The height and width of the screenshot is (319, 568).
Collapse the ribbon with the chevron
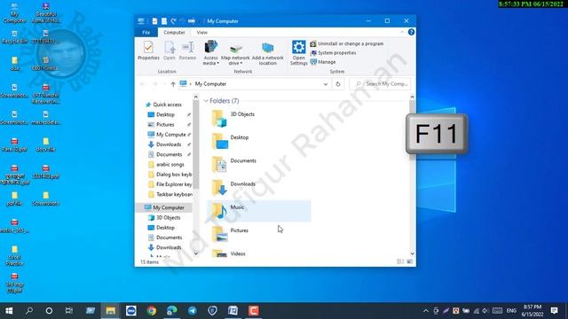pyautogui.click(x=402, y=32)
